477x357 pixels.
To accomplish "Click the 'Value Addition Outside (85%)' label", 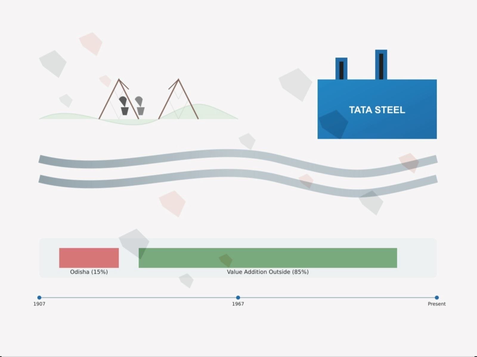I will click(x=268, y=272).
